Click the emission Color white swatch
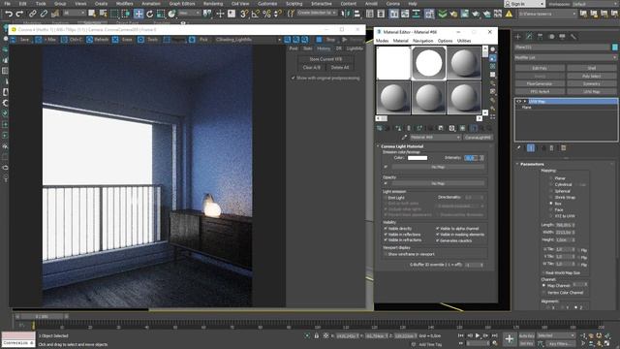 (x=418, y=158)
